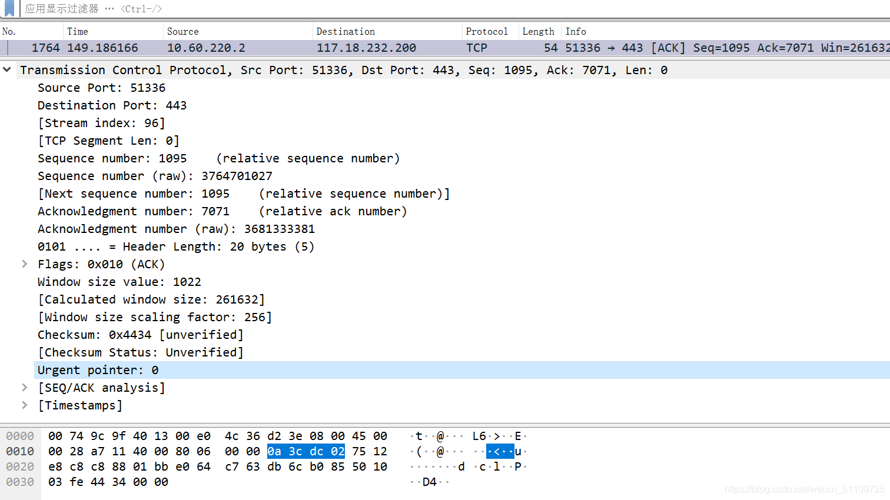This screenshot has width=890, height=500.
Task: Click hex offset 0030 row label
Action: pos(20,482)
